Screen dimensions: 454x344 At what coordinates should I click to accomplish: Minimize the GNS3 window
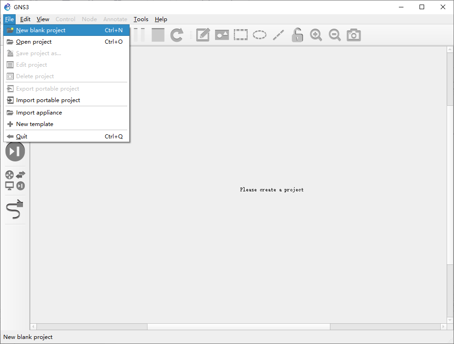tap(401, 7)
